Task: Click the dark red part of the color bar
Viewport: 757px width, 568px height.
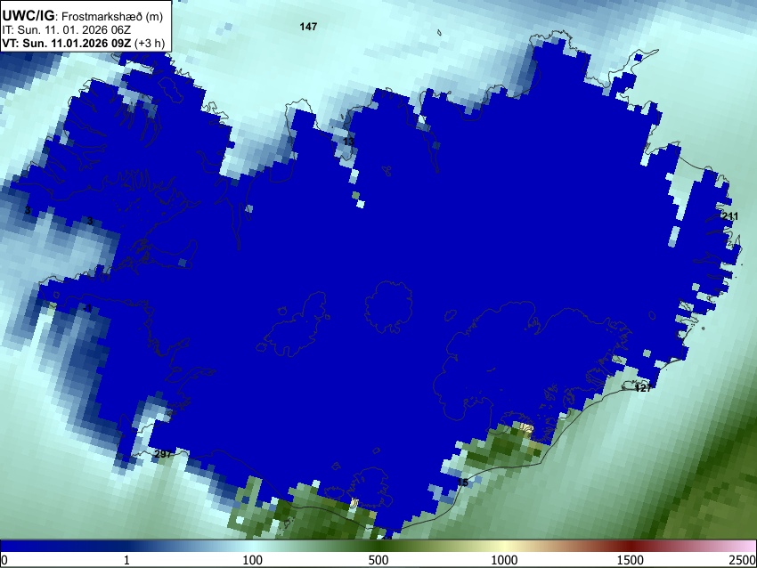Action: click(x=631, y=547)
